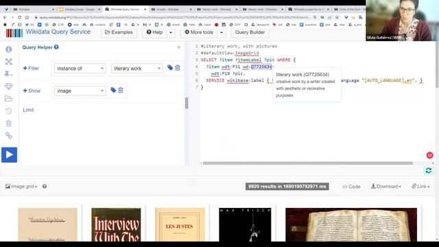Open the Max Frisch book cover thumbnail

tap(245, 224)
